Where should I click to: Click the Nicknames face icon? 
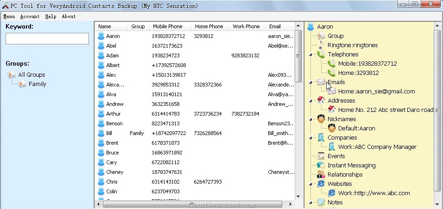(x=321, y=119)
